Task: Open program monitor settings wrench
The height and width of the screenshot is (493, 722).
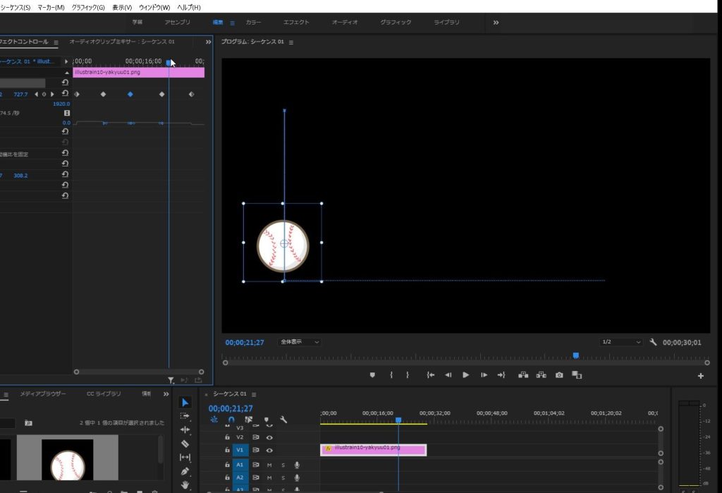Action: [653, 342]
